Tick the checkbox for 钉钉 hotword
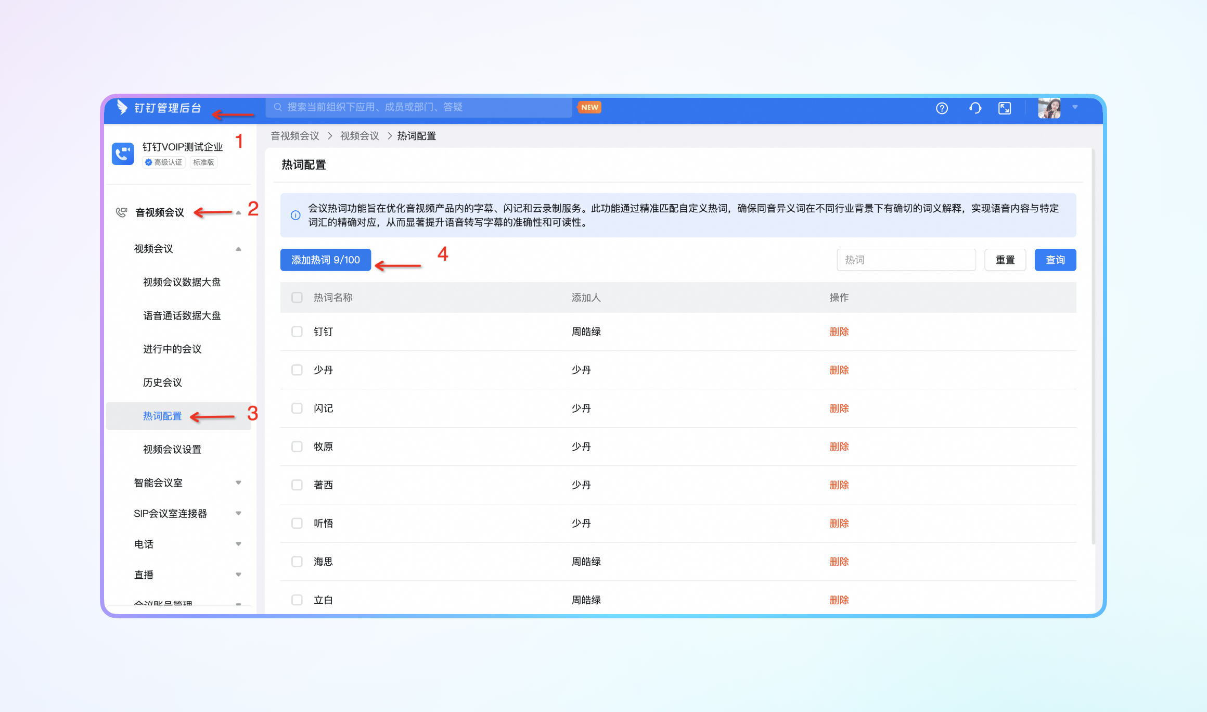Image resolution: width=1207 pixels, height=712 pixels. [297, 332]
